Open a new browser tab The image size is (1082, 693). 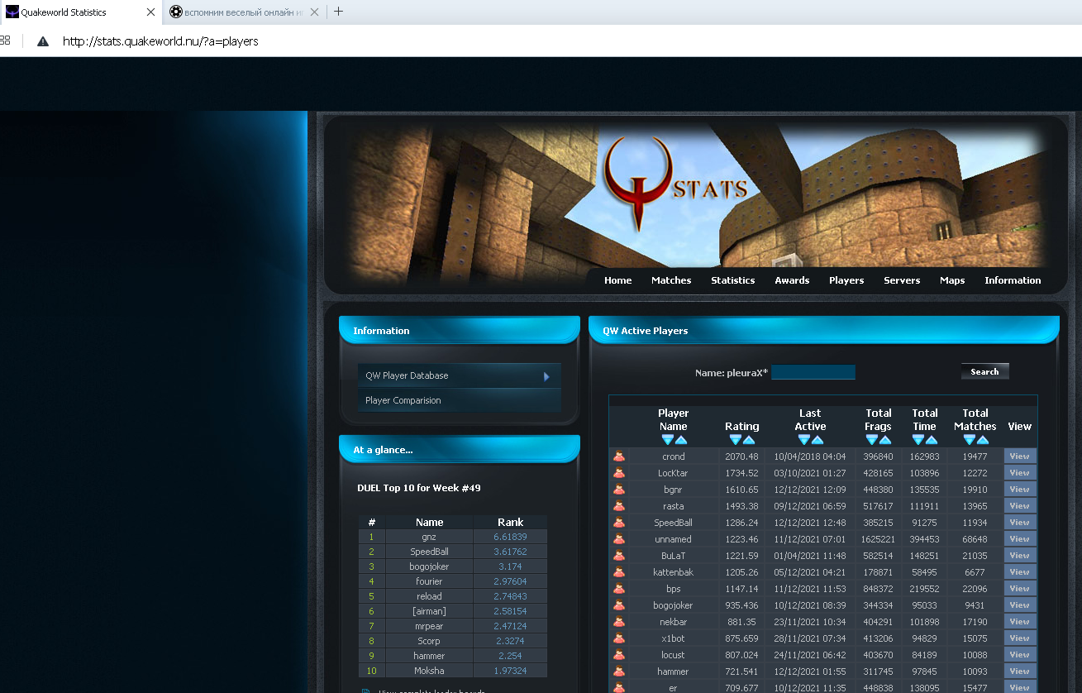pos(338,12)
